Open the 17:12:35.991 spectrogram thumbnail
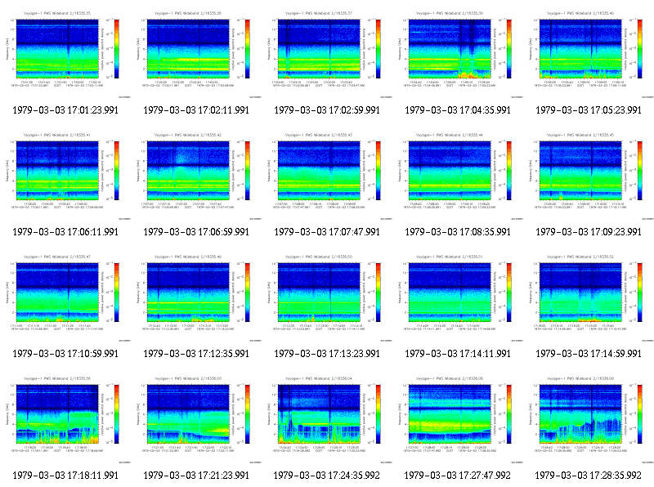 196,298
